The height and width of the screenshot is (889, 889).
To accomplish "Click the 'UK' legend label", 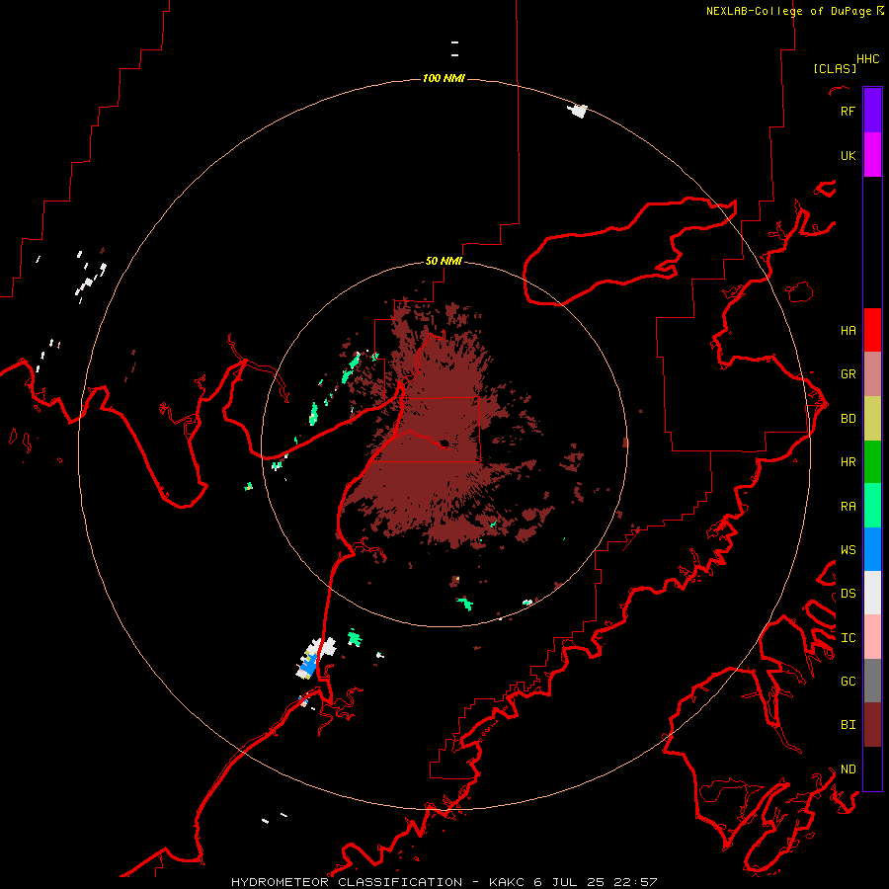I will 848,155.
